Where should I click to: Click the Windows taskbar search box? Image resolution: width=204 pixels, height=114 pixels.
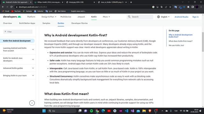coord(62,111)
